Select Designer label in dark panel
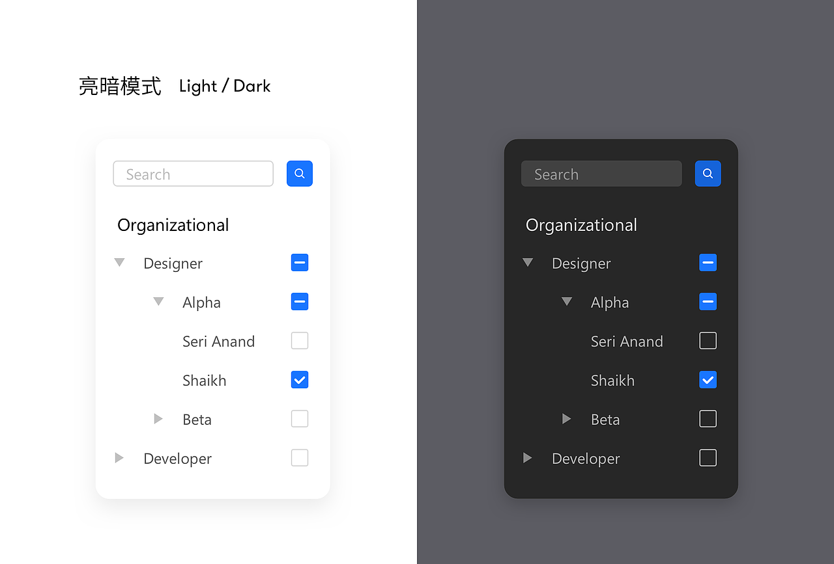The height and width of the screenshot is (564, 834). coord(581,263)
